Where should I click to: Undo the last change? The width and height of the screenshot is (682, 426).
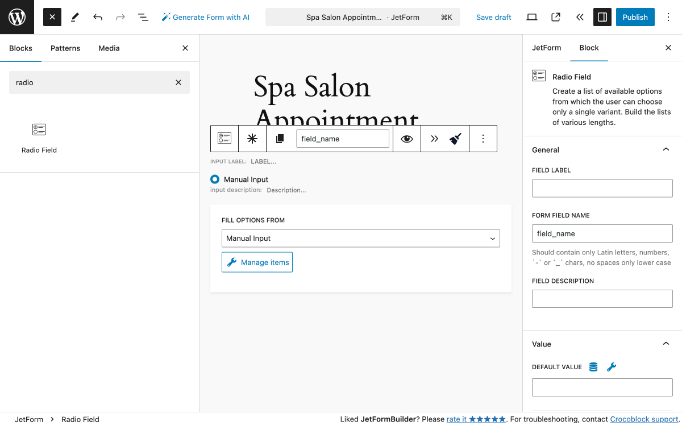(98, 17)
